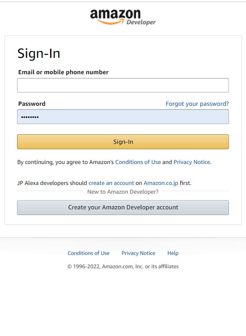This screenshot has width=246, height=336.
Task: Click the 'New to Amazon Developer?' divider text
Action: click(123, 192)
